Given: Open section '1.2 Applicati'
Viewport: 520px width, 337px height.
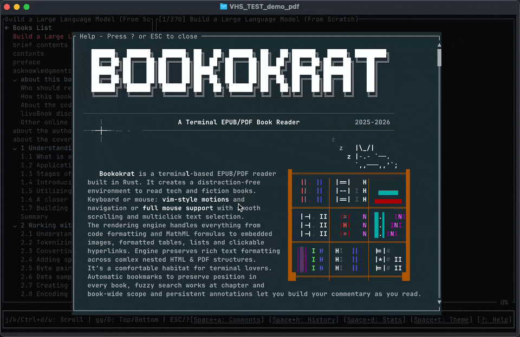Looking at the screenshot, I should coord(46,166).
